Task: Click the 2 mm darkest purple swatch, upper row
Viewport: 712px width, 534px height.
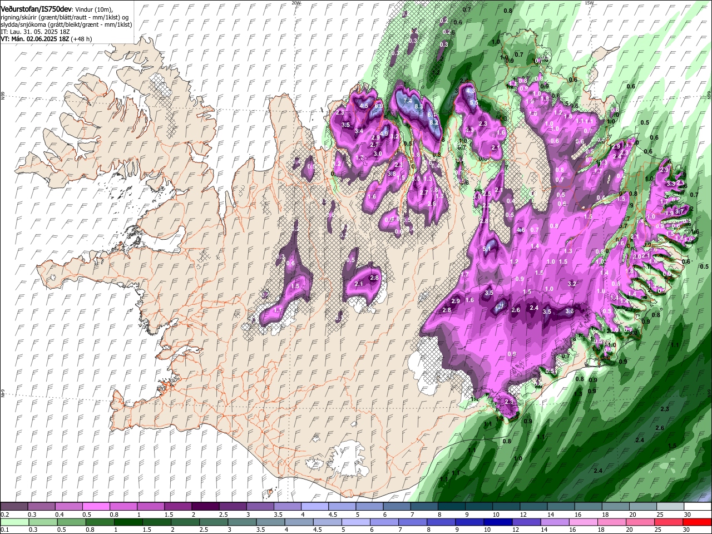Action: click(x=205, y=507)
